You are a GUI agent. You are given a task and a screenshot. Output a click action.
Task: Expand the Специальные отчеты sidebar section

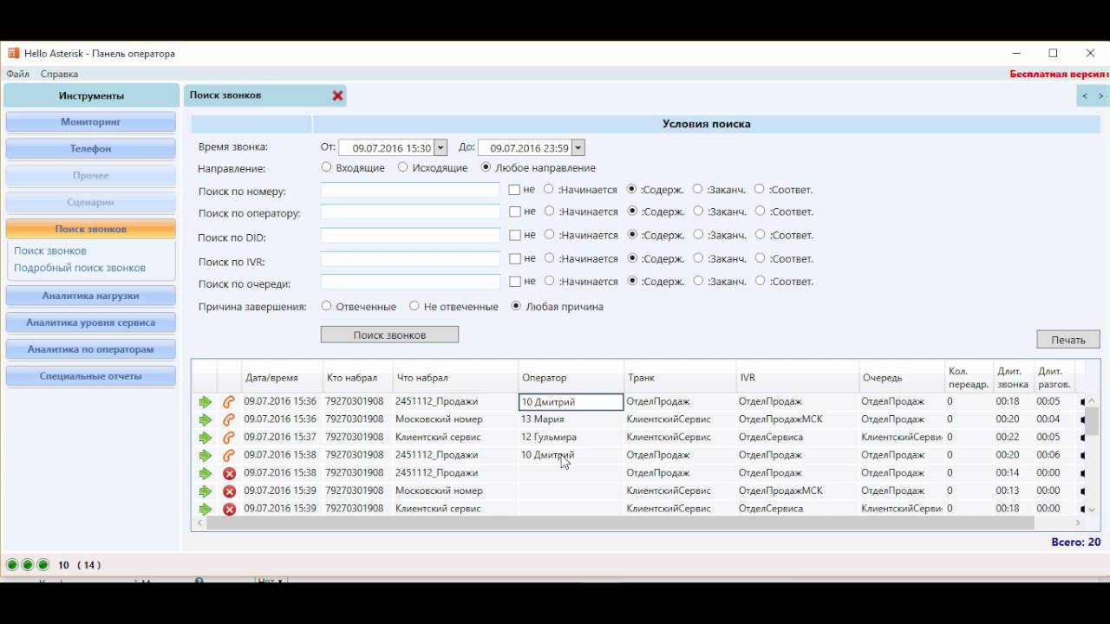pos(91,376)
